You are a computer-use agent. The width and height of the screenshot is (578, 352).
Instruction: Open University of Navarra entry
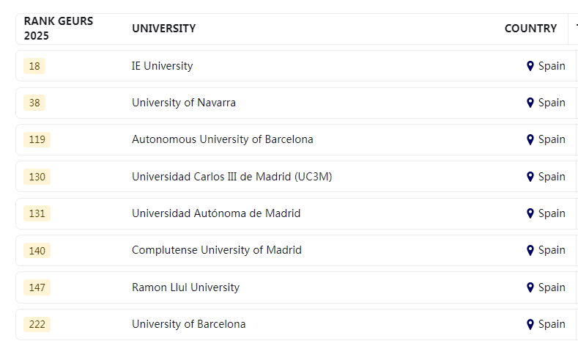(184, 103)
